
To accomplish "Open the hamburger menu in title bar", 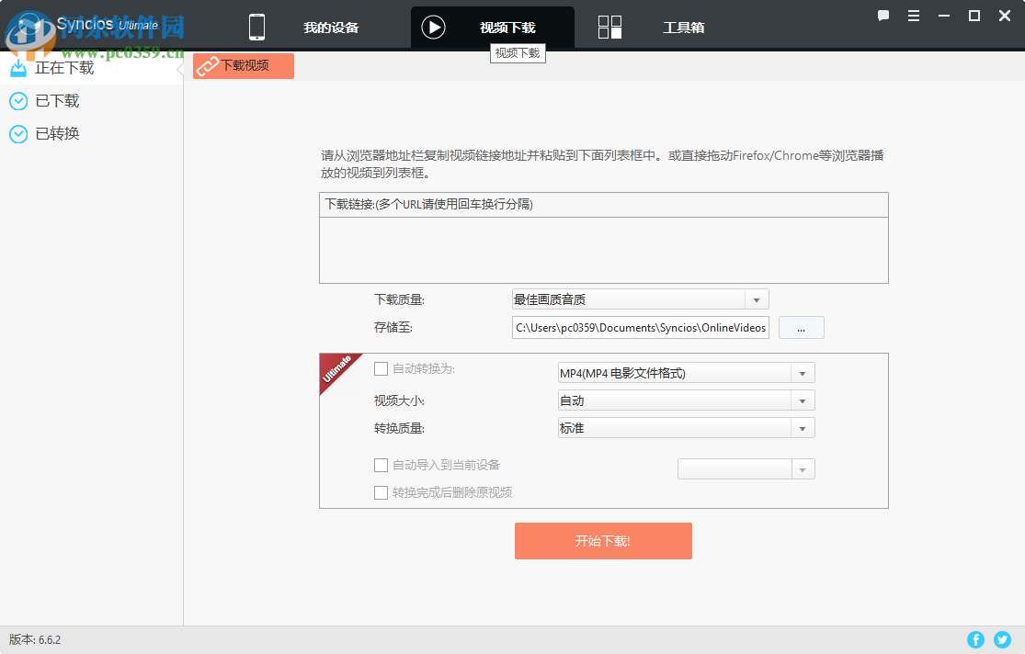I will (x=912, y=16).
